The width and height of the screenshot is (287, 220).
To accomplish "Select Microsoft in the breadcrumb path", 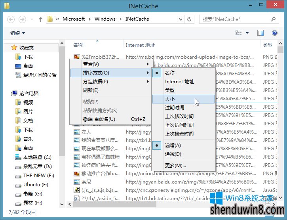I will (x=74, y=19).
